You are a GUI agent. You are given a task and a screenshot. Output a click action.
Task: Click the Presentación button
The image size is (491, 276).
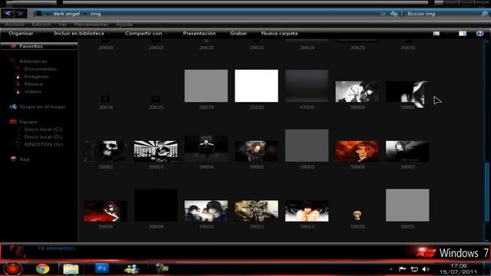coord(199,33)
